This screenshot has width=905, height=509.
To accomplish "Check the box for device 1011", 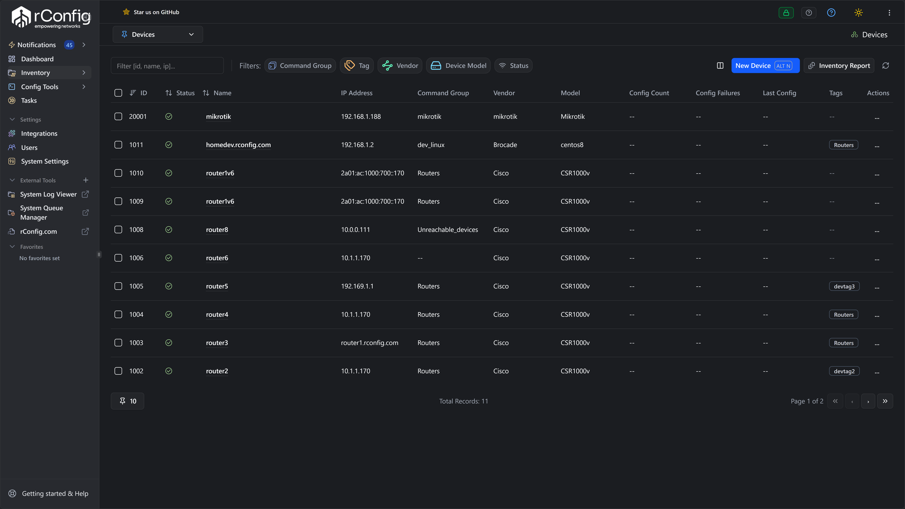I will (118, 145).
